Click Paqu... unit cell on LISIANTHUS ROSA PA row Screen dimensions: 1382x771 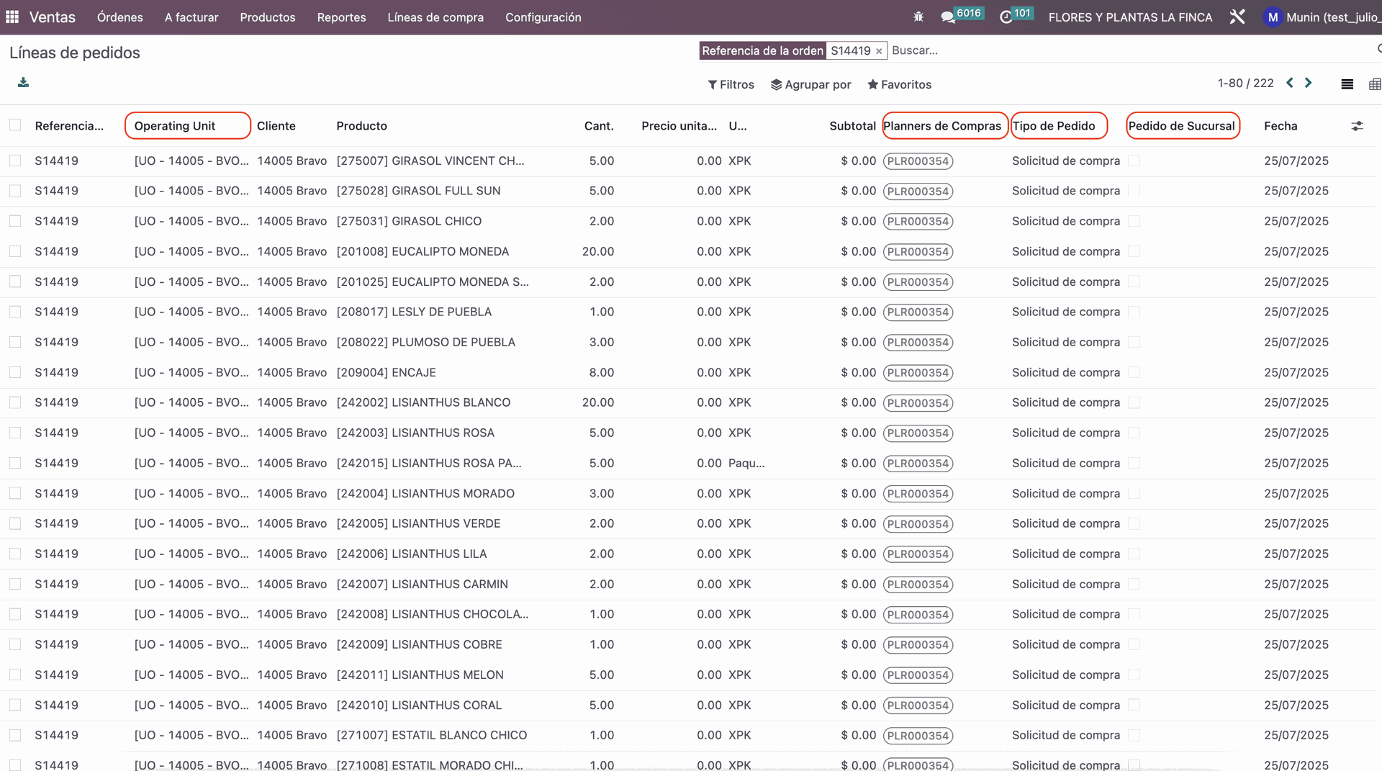pos(746,463)
